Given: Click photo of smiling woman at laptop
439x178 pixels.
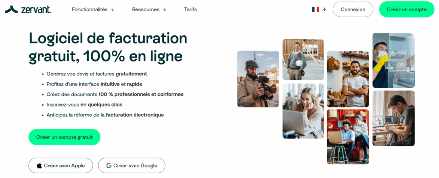Looking at the screenshot, I should pyautogui.click(x=303, y=111).
